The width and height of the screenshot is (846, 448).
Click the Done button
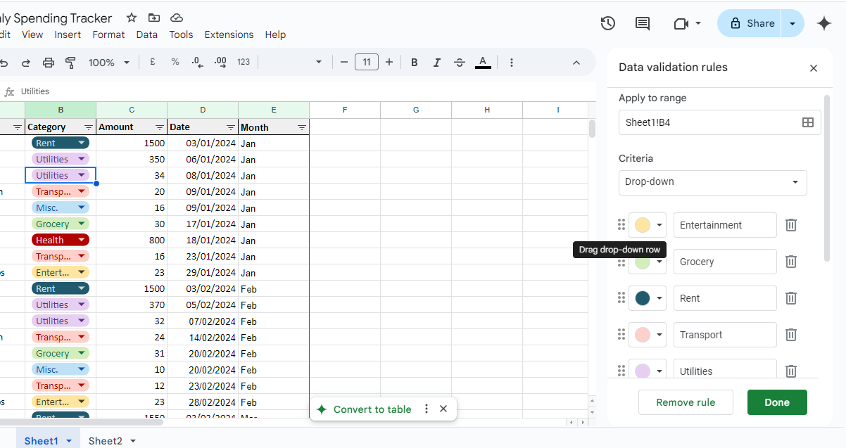click(777, 402)
